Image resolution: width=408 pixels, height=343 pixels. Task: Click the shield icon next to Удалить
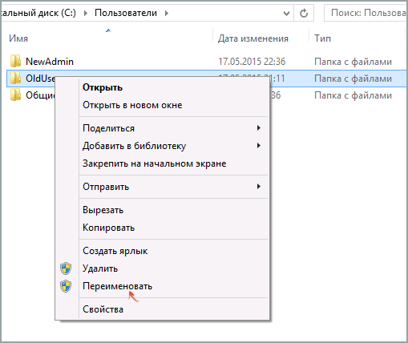pos(66,268)
